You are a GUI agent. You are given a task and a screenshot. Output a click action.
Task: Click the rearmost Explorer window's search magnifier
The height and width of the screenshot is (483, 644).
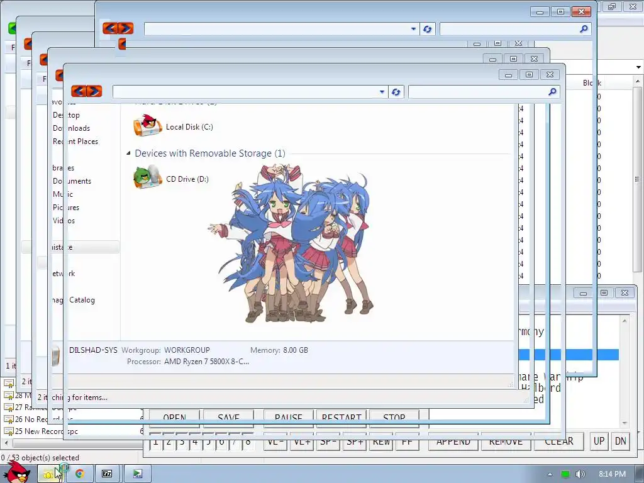pyautogui.click(x=584, y=29)
